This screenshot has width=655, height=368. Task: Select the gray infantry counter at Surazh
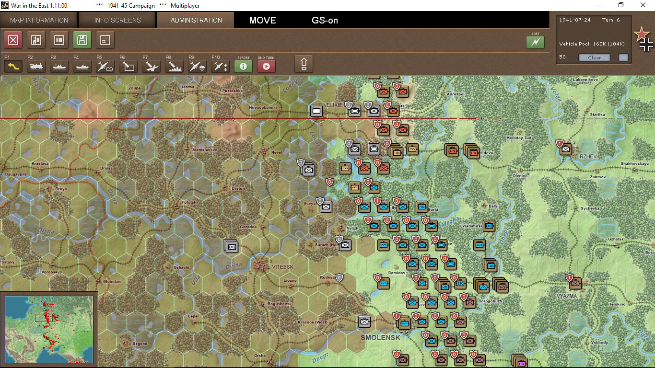[345, 245]
